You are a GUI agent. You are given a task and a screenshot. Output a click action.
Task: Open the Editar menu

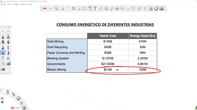point(10,4)
